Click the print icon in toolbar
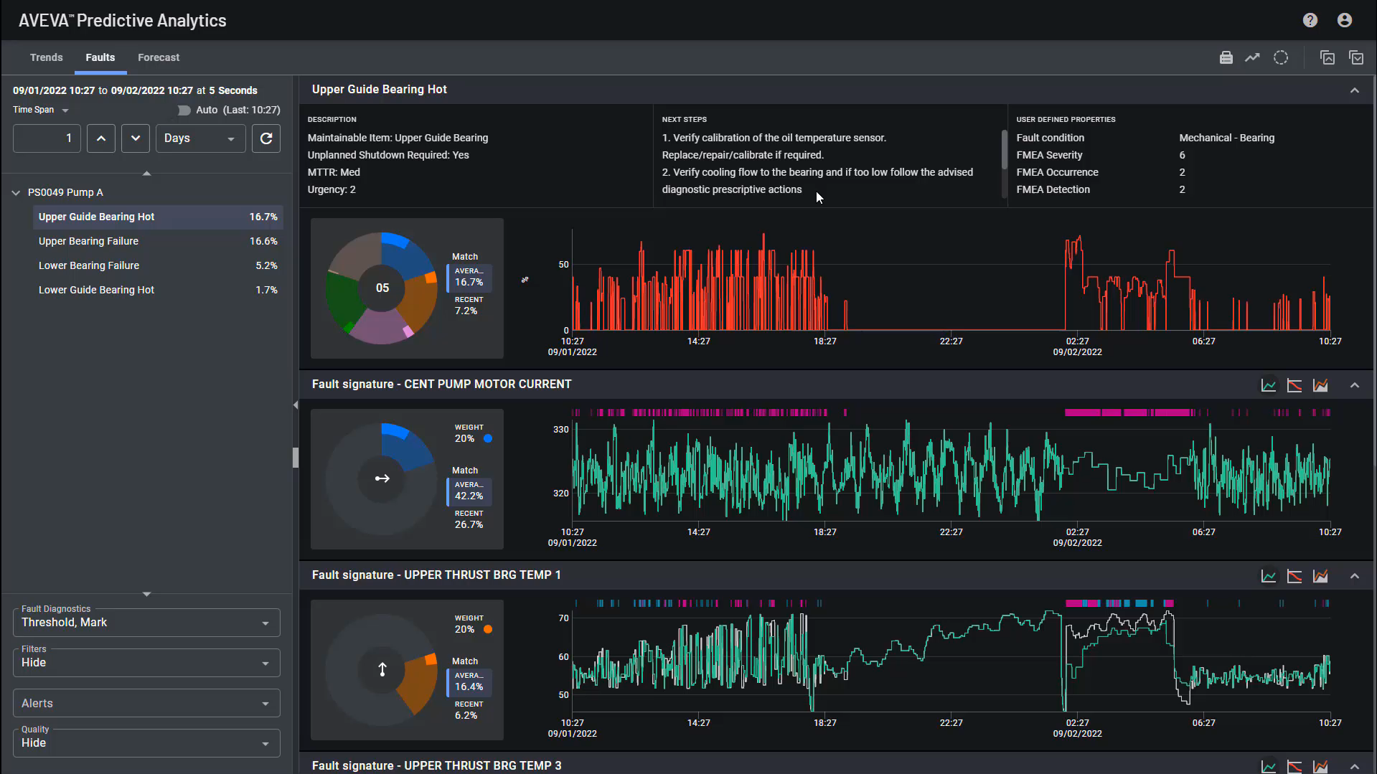The width and height of the screenshot is (1377, 774). [1226, 58]
